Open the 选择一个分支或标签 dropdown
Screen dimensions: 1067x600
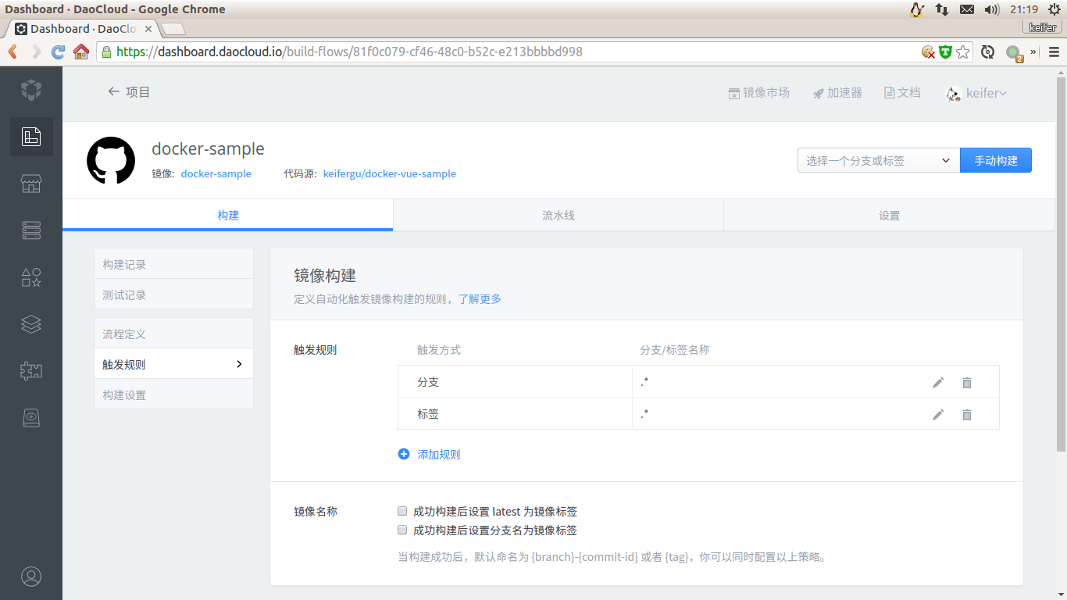click(879, 160)
